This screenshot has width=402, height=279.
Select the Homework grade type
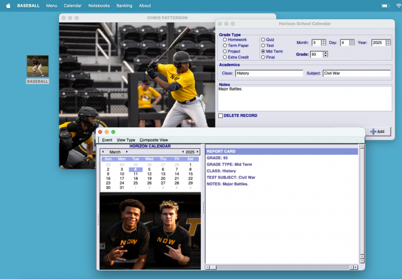coord(225,40)
